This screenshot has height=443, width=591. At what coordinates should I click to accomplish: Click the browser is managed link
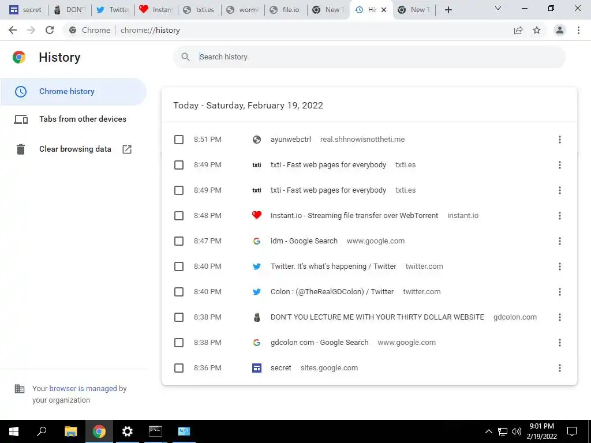tap(83, 388)
